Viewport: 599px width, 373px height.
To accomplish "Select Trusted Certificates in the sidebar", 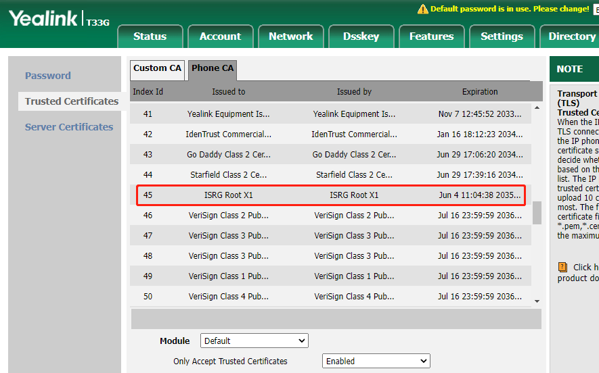I will pyautogui.click(x=72, y=101).
